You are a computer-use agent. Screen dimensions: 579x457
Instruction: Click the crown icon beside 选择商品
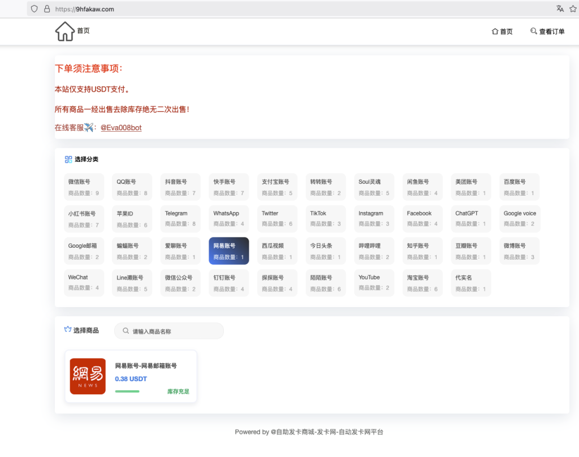[68, 329]
